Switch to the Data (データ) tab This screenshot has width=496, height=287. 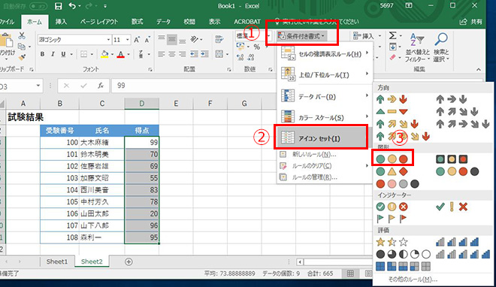164,22
